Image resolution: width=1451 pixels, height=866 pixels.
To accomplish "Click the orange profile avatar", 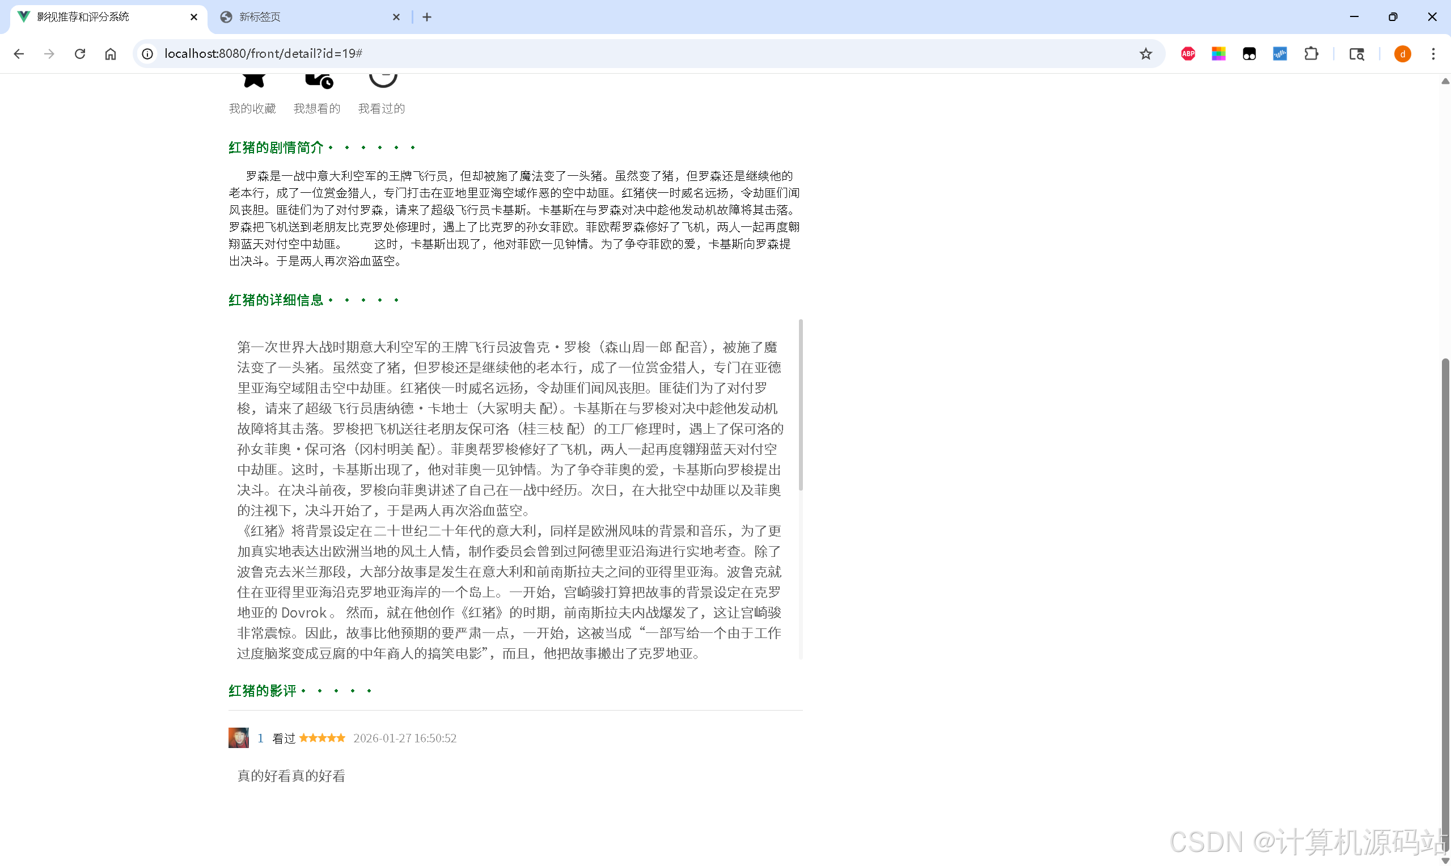I will click(1402, 54).
